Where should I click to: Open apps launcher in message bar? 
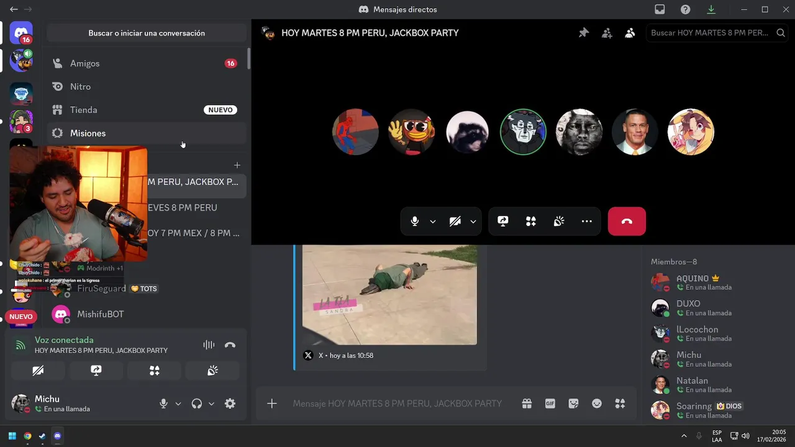click(620, 404)
